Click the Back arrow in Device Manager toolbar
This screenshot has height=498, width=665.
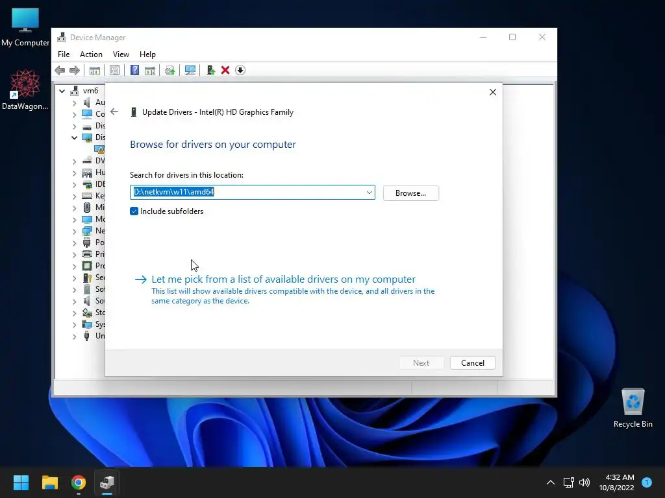[60, 70]
